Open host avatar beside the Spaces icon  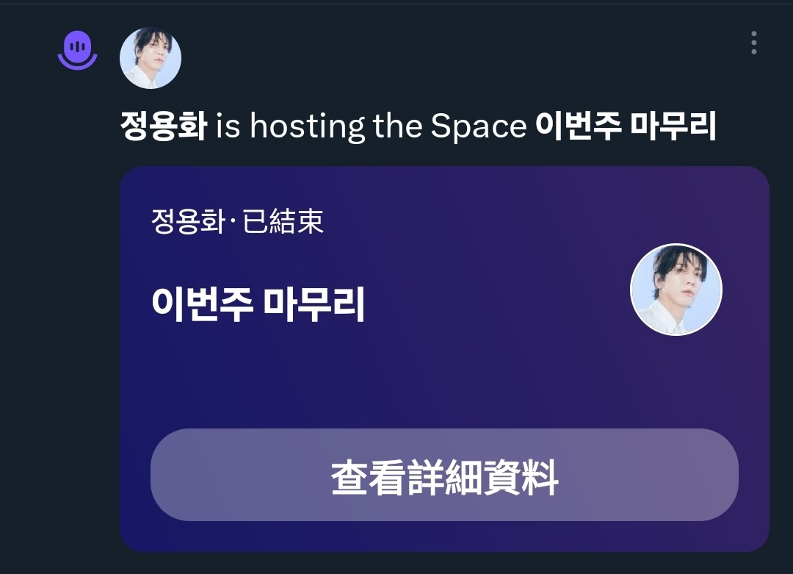click(151, 58)
